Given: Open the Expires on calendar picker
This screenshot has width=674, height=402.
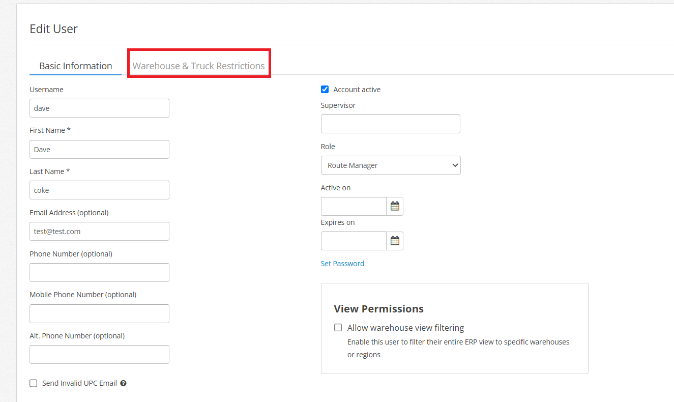Looking at the screenshot, I should 395,241.
